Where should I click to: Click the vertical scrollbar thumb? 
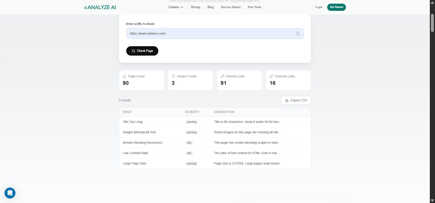432,23
